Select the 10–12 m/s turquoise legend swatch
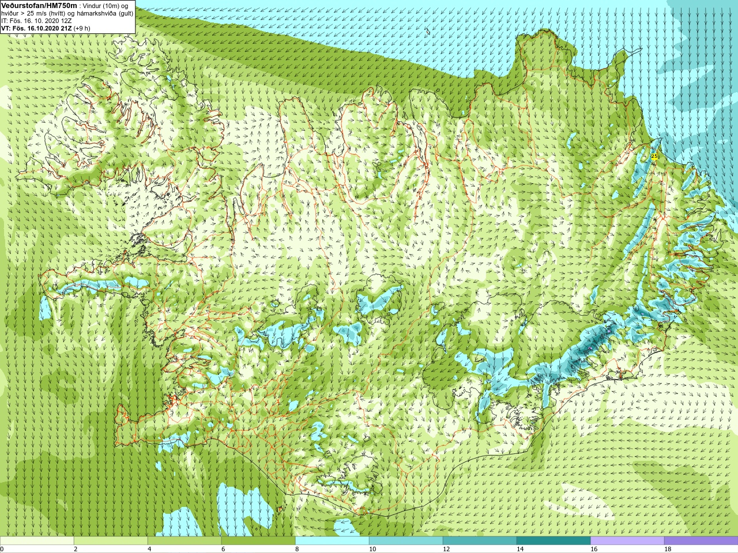The height and width of the screenshot is (553, 738). click(x=406, y=541)
